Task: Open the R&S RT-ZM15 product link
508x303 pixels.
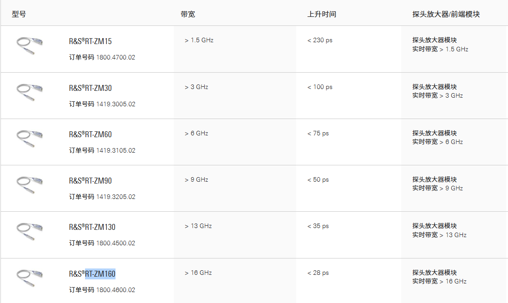Action: (90, 41)
